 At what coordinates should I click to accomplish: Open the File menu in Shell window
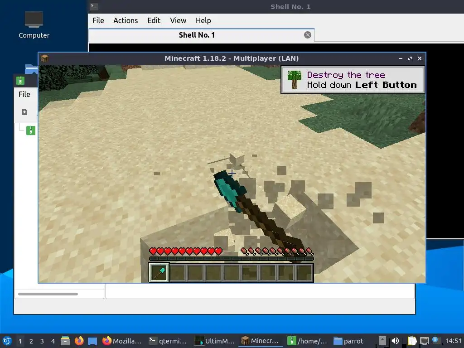[x=98, y=20]
